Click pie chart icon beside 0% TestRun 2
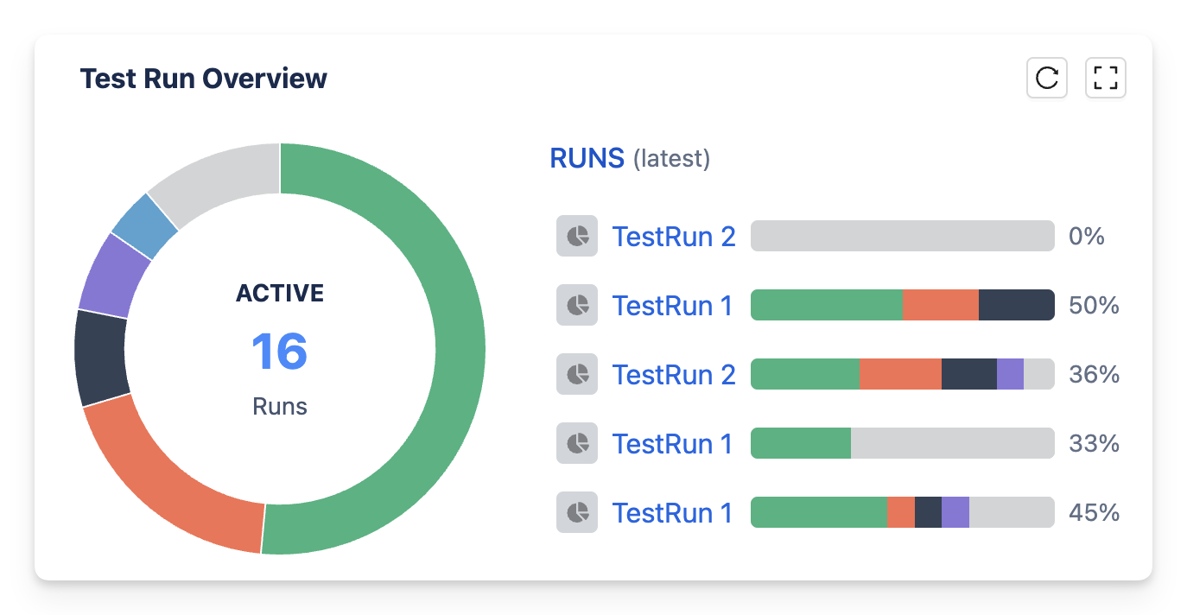Image resolution: width=1187 pixels, height=615 pixels. [577, 236]
